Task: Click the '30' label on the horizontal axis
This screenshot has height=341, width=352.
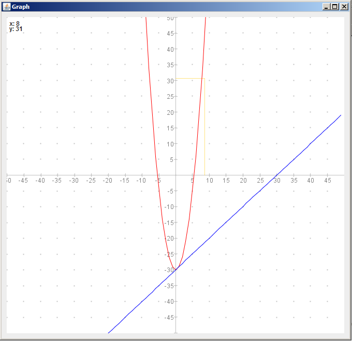Action: [277, 181]
